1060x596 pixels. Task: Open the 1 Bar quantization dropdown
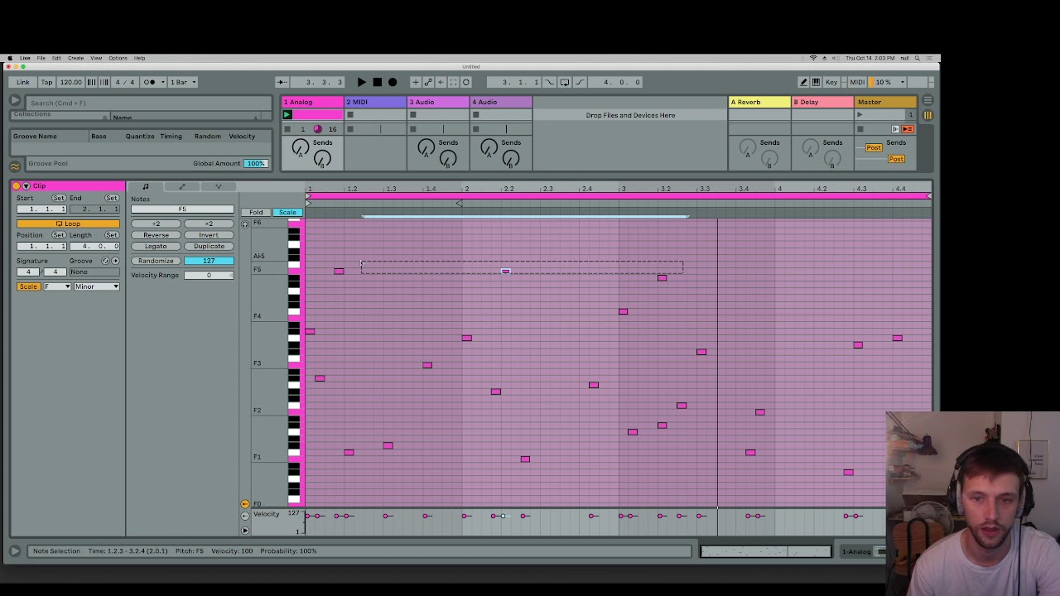pos(183,82)
